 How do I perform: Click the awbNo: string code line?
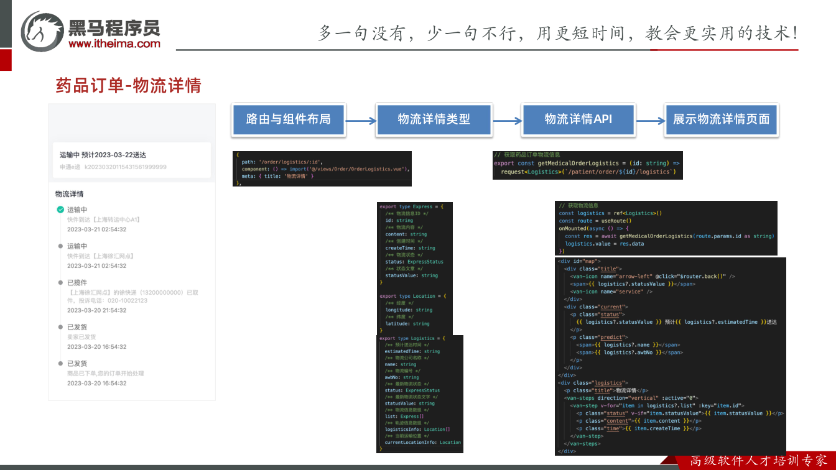(x=402, y=377)
